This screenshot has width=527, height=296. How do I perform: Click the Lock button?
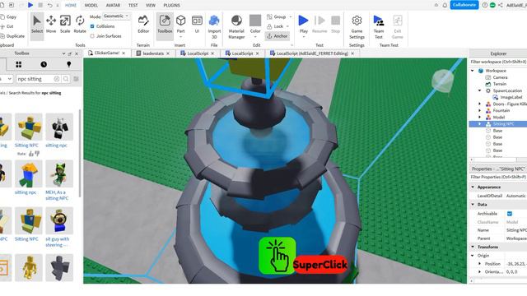click(x=275, y=26)
